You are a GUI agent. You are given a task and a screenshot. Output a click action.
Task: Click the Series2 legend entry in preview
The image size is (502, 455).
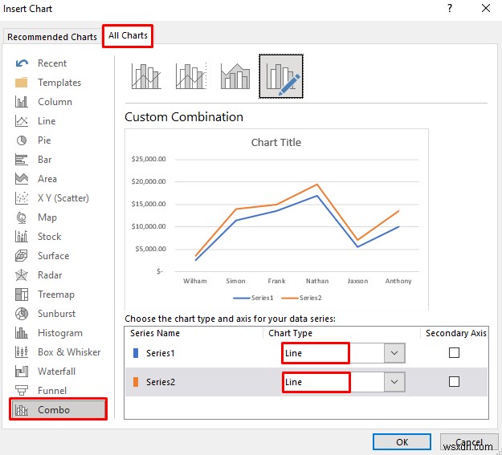[x=301, y=298]
